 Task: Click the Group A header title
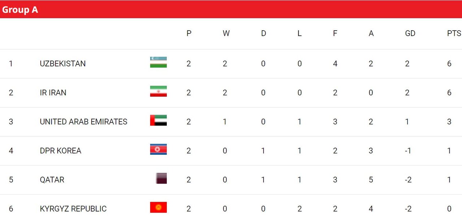[20, 9]
